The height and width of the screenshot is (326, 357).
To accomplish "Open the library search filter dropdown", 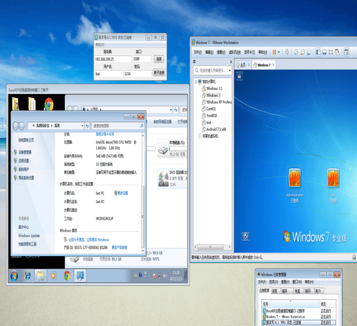I will point(230,70).
